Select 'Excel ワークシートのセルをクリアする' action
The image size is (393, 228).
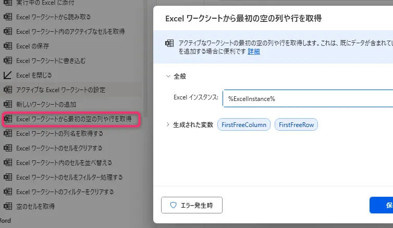[59, 148]
